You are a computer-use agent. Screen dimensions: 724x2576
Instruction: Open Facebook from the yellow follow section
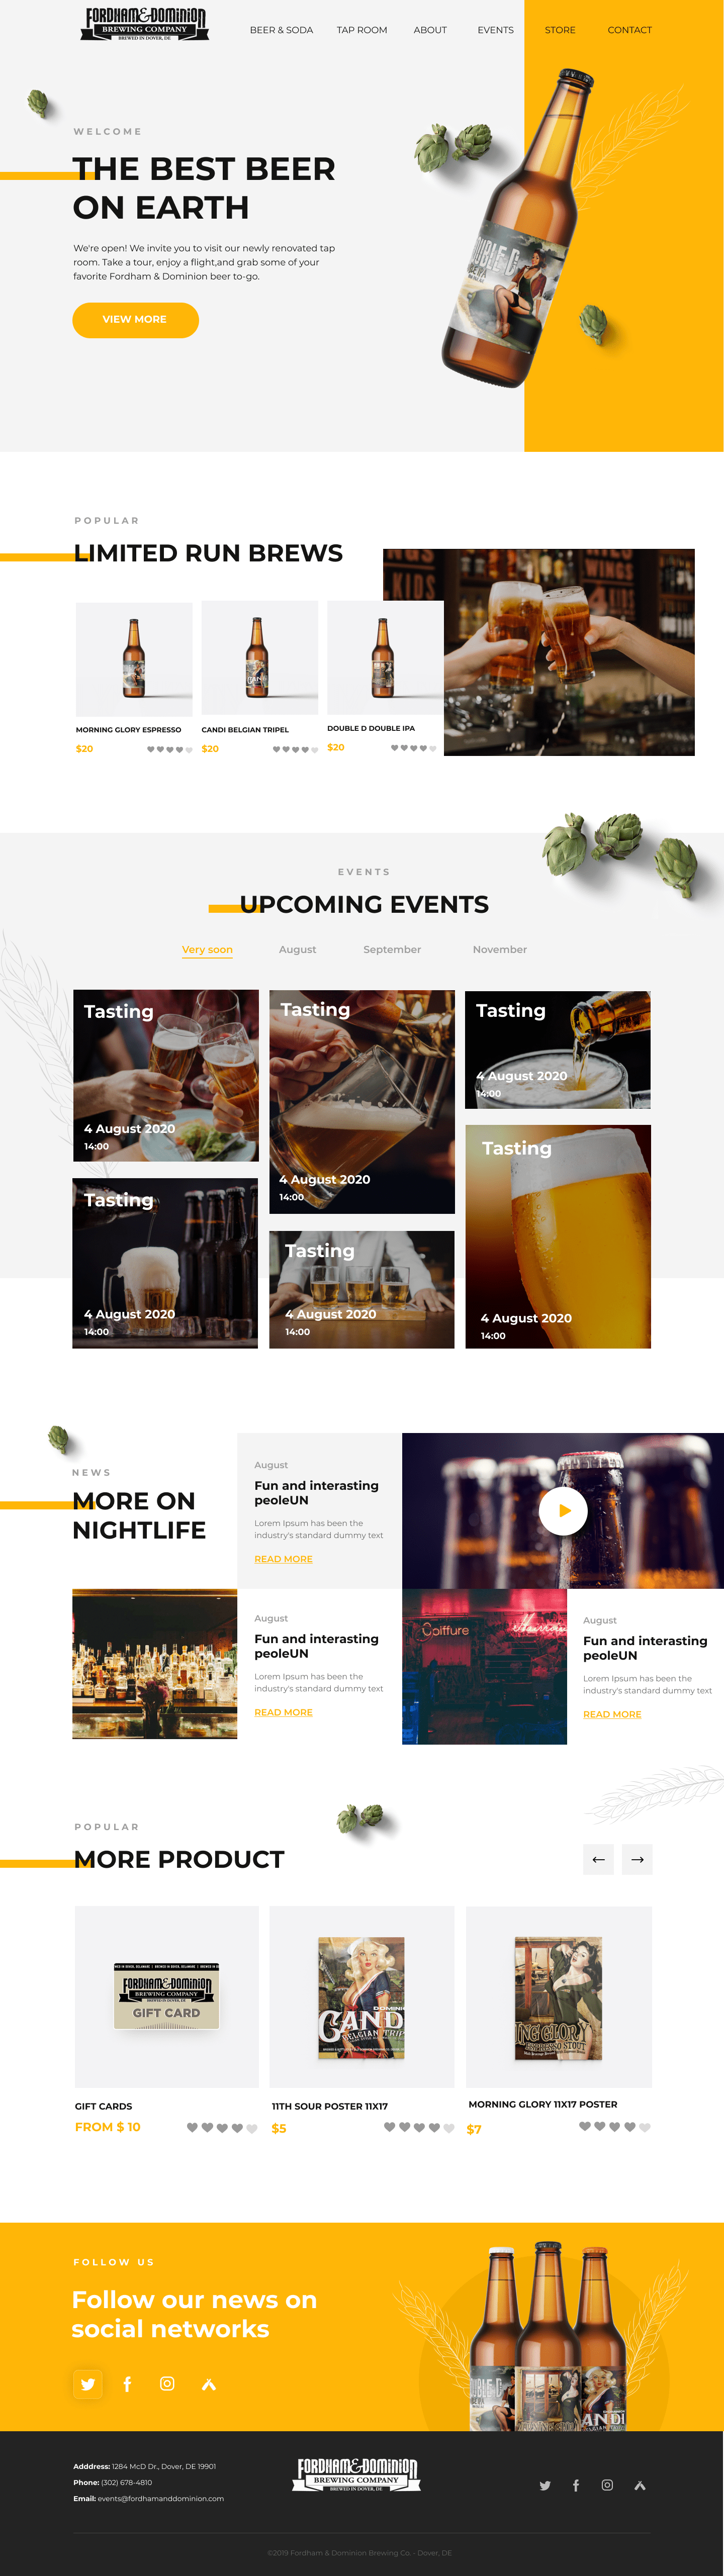tap(127, 2384)
